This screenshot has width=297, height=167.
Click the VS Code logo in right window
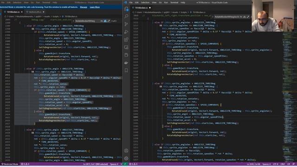click(125, 2)
